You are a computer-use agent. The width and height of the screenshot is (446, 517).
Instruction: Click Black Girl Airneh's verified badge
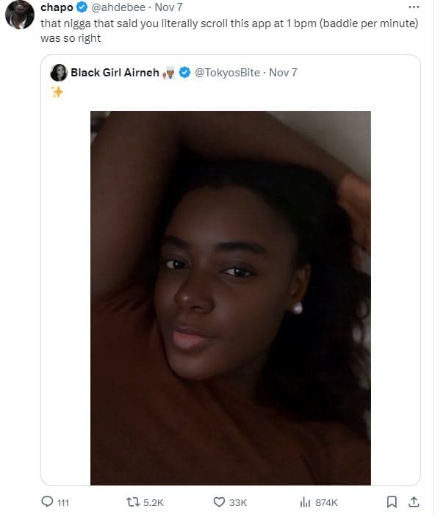click(186, 73)
